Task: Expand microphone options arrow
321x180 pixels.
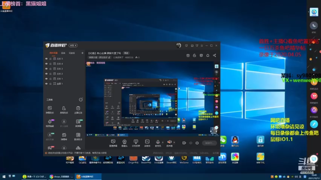Action: tap(163, 142)
